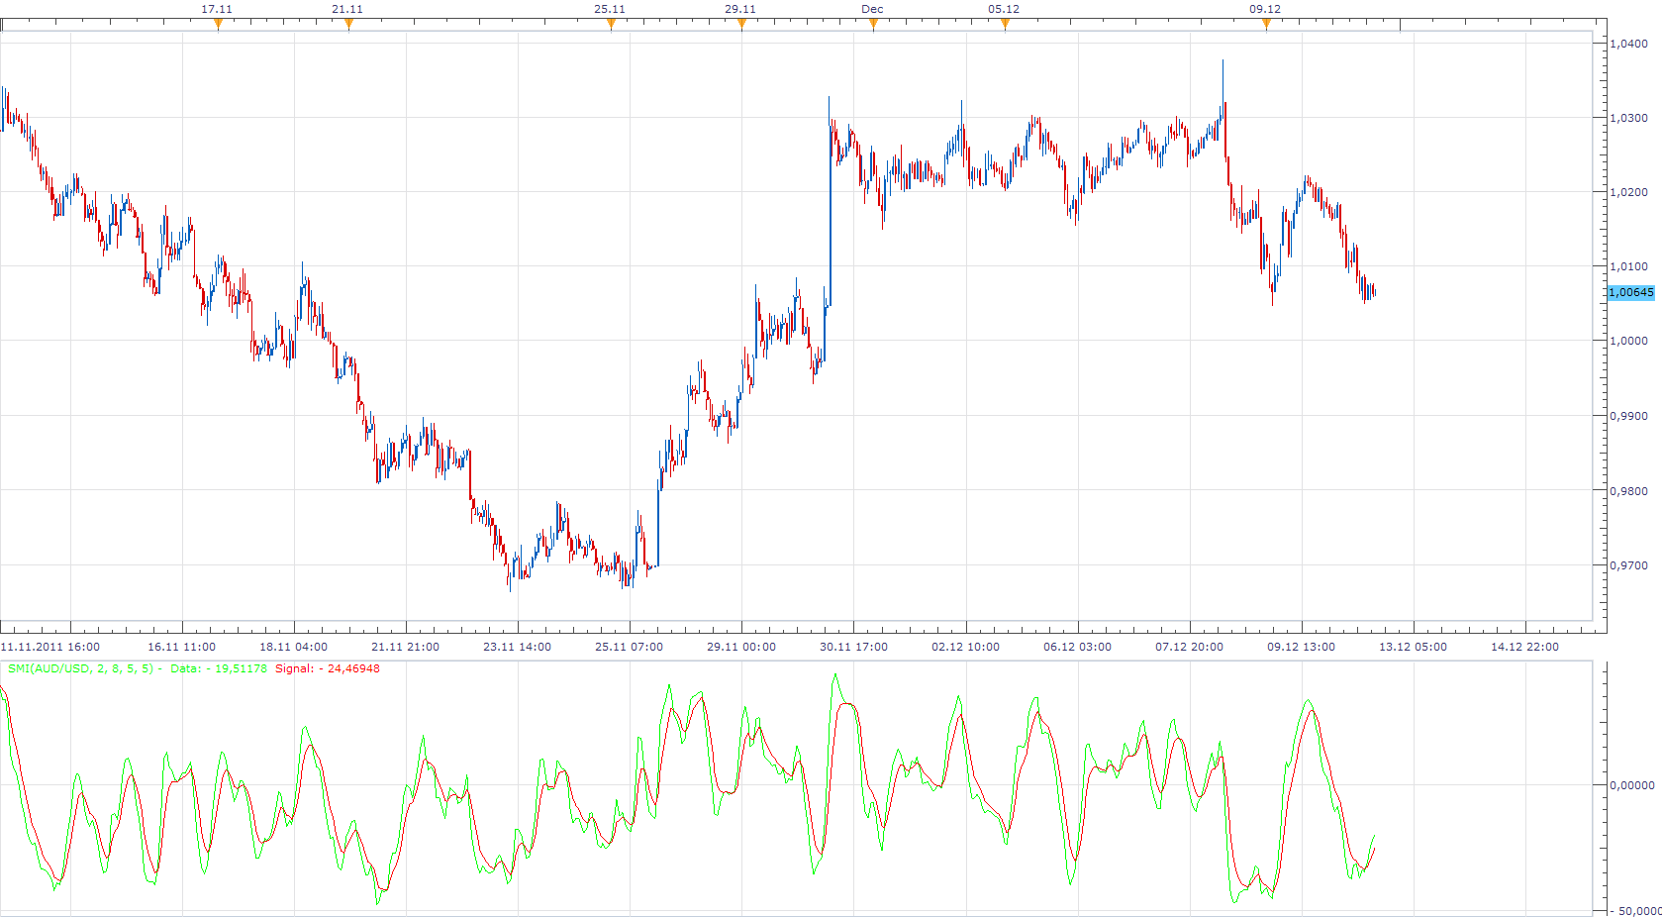
Task: Click the orange 17.11 date marker
Action: pos(218,25)
